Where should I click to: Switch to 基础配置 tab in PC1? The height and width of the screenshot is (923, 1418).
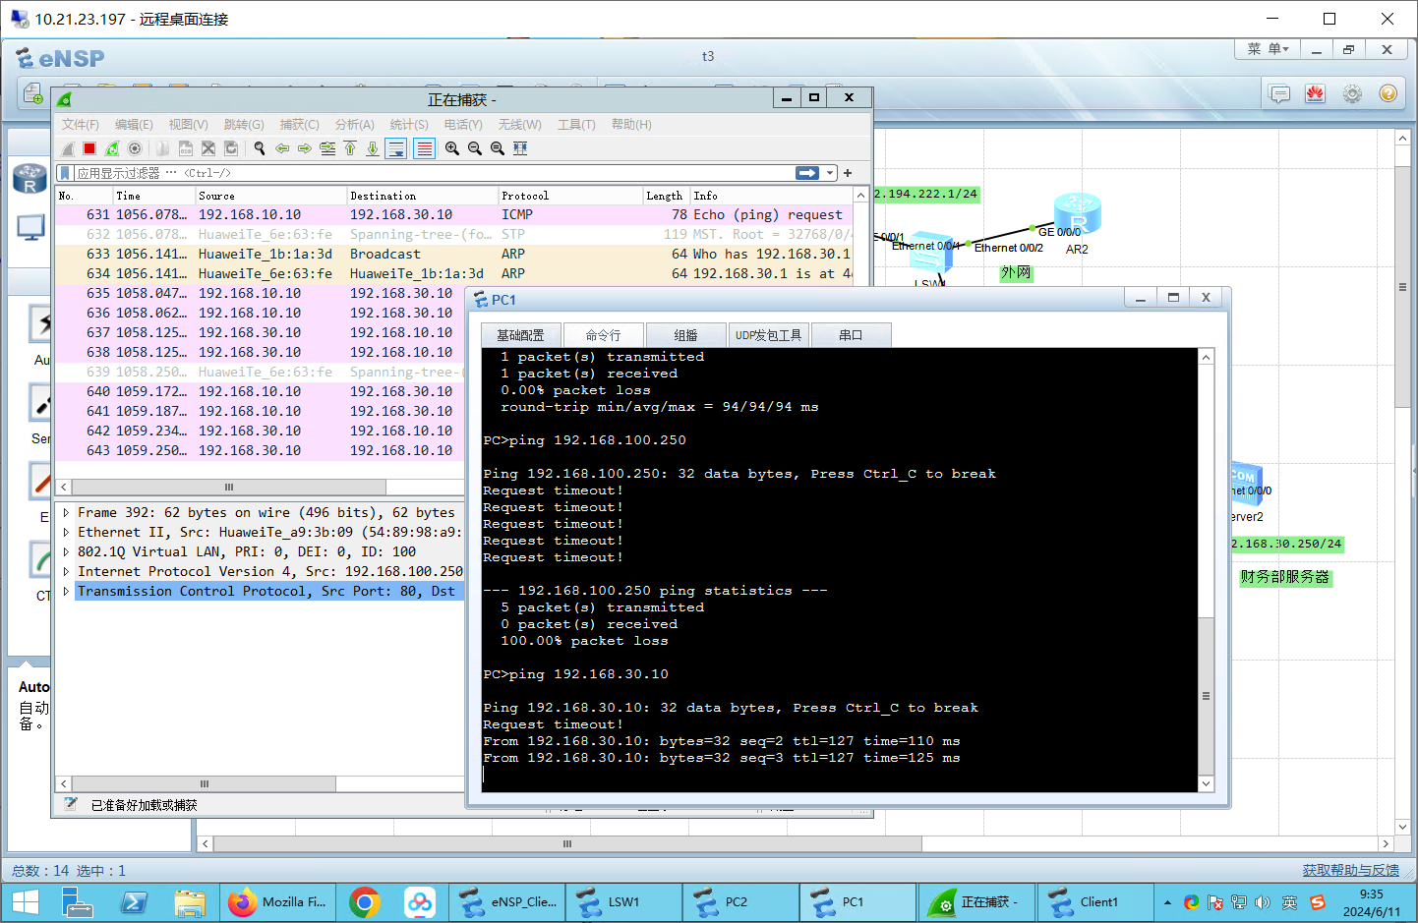click(x=520, y=335)
